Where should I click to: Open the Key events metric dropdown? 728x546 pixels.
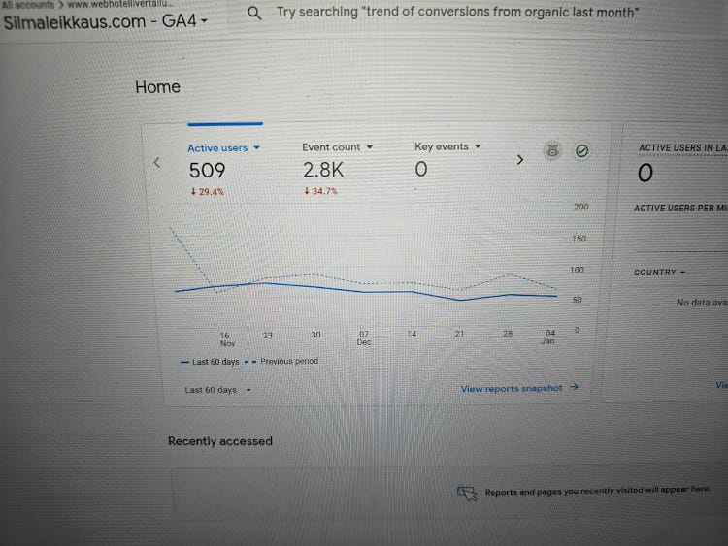(x=478, y=146)
